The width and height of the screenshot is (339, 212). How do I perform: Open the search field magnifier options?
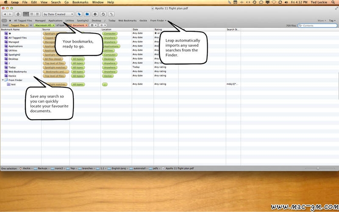(x=300, y=25)
